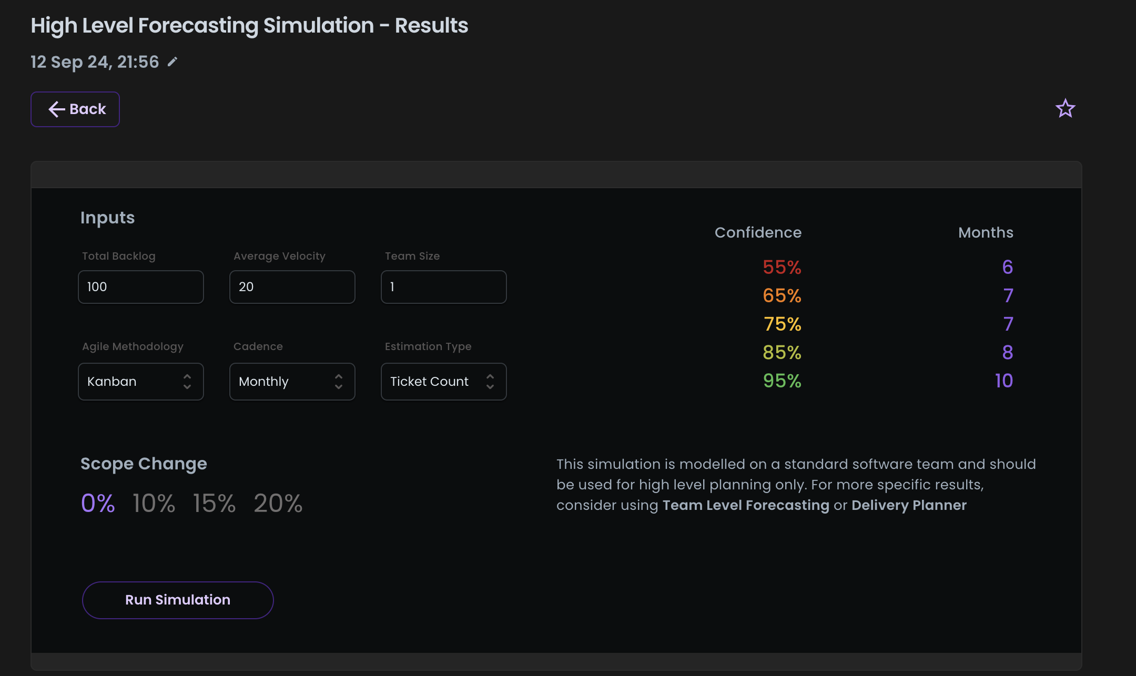Focus the Average Velocity field
Viewport: 1136px width, 676px height.
[292, 287]
